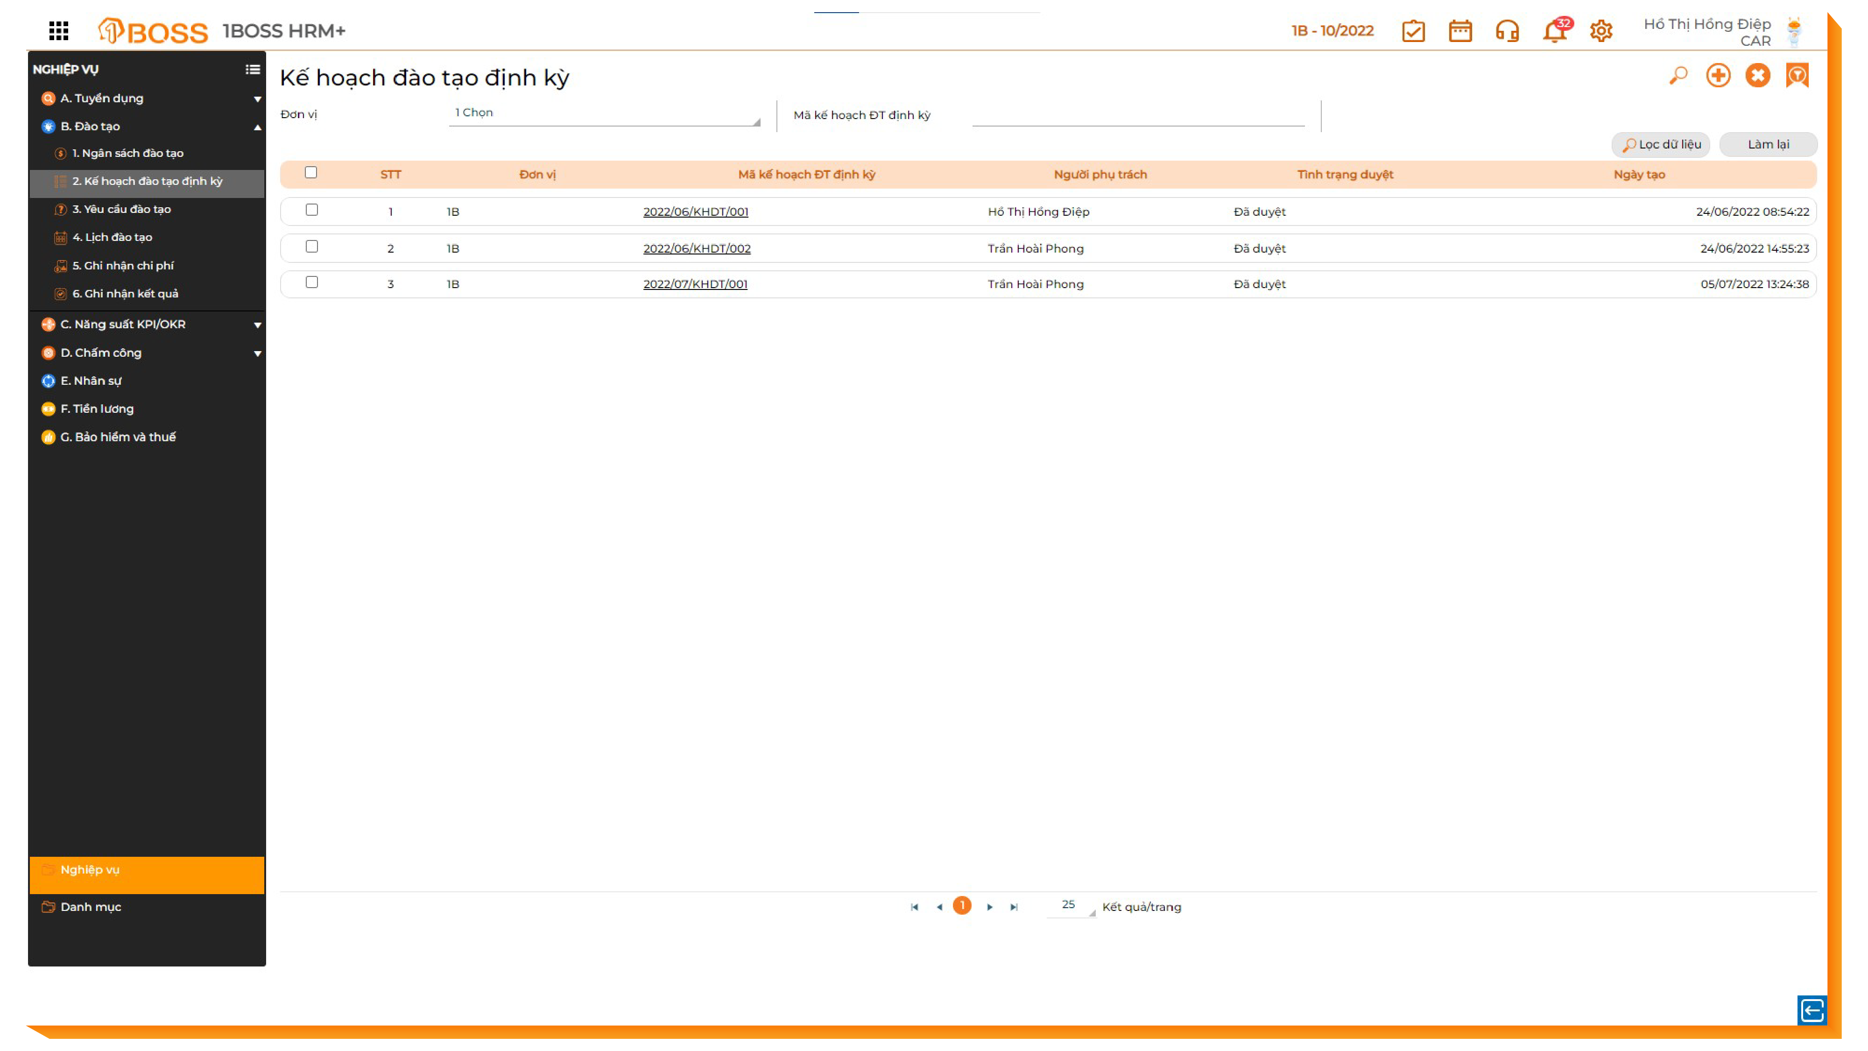Screen dimensions: 1868x1051
Task: Select 4. Lịch đào tạo menu item
Action: coord(113,237)
